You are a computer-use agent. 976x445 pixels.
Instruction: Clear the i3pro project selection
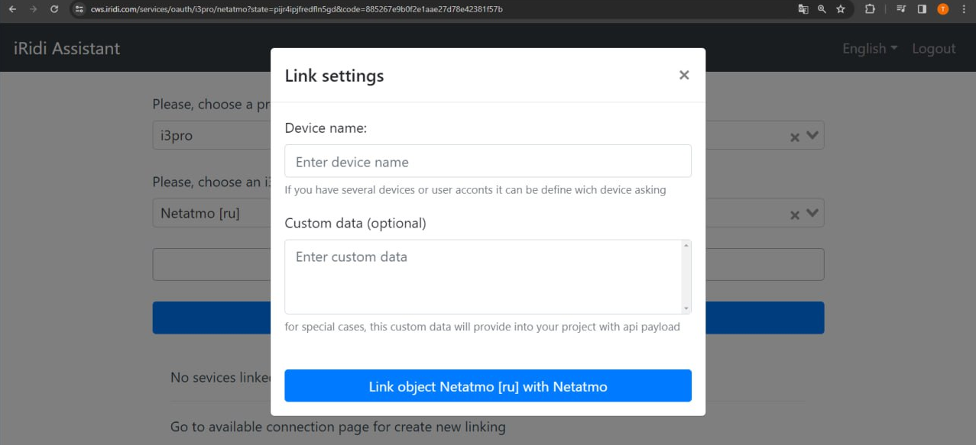(x=795, y=137)
